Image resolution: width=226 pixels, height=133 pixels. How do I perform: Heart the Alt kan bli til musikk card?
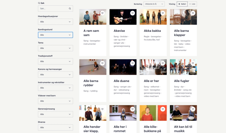pos(193,109)
